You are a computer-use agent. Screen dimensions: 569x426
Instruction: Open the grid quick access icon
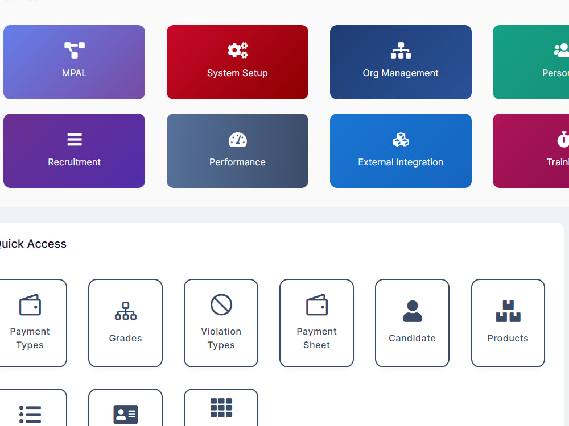(x=221, y=408)
